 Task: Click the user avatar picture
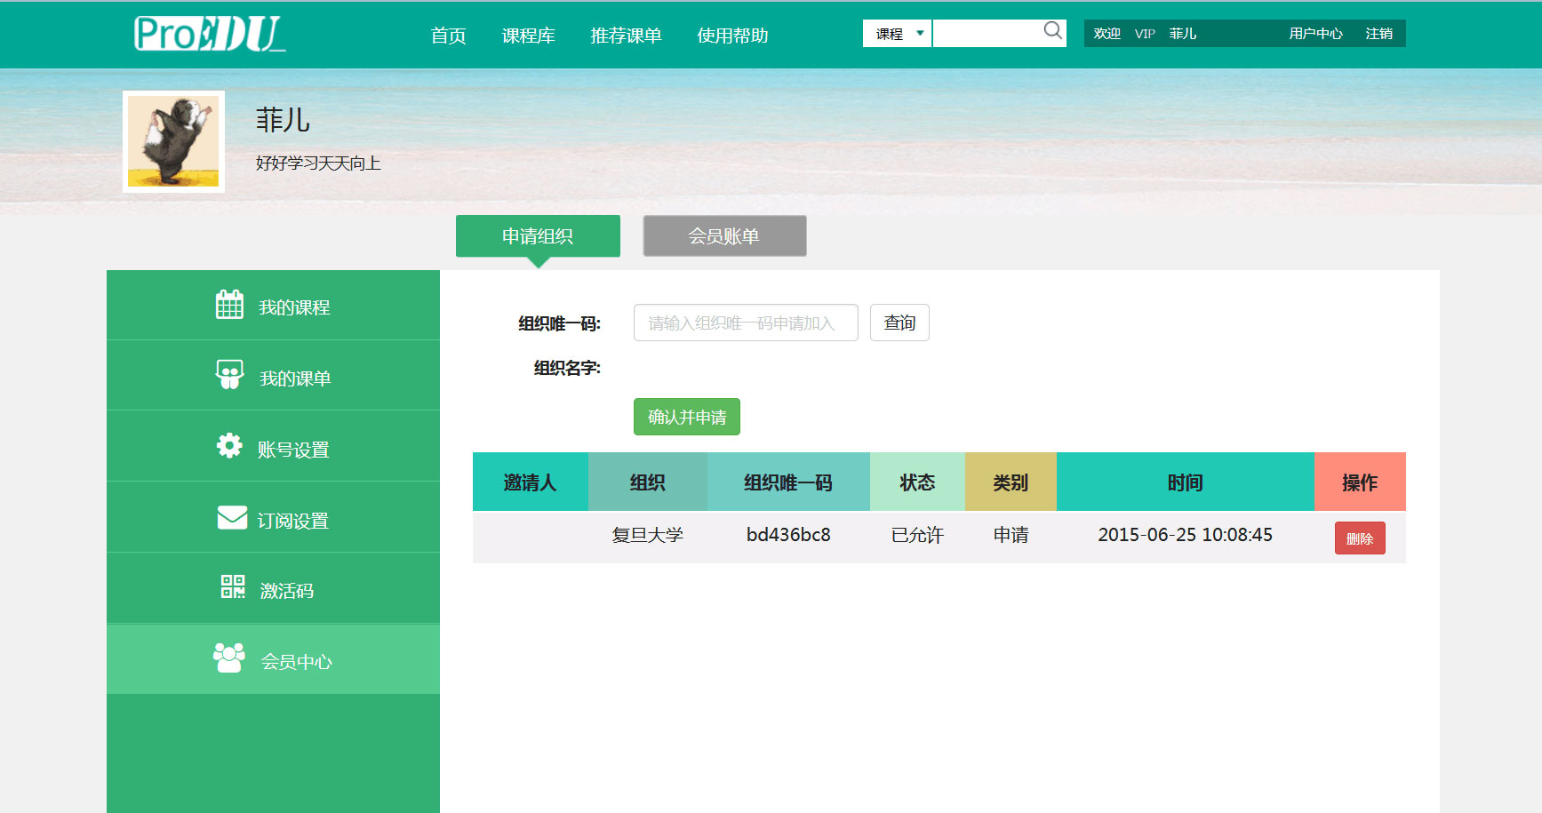click(173, 141)
